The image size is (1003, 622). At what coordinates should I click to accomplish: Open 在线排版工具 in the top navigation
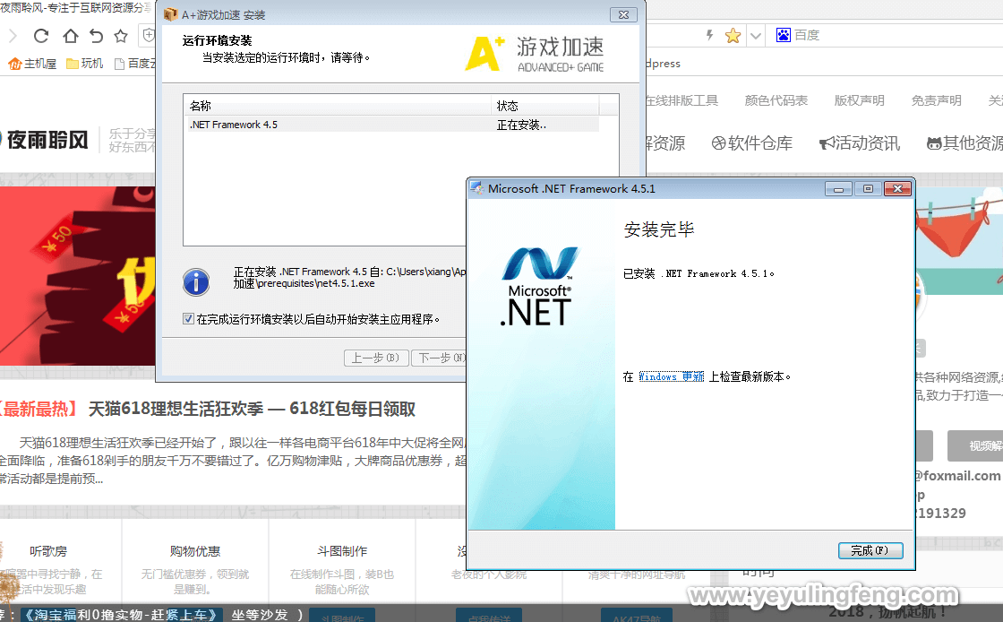tap(682, 100)
